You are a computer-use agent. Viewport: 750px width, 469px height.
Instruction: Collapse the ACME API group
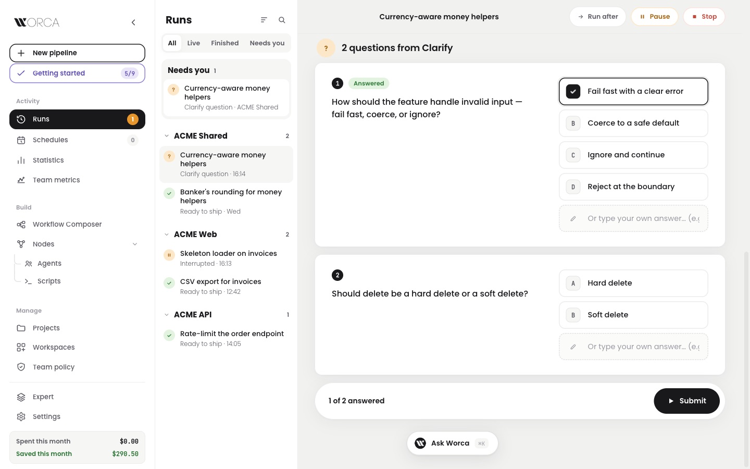pyautogui.click(x=167, y=315)
